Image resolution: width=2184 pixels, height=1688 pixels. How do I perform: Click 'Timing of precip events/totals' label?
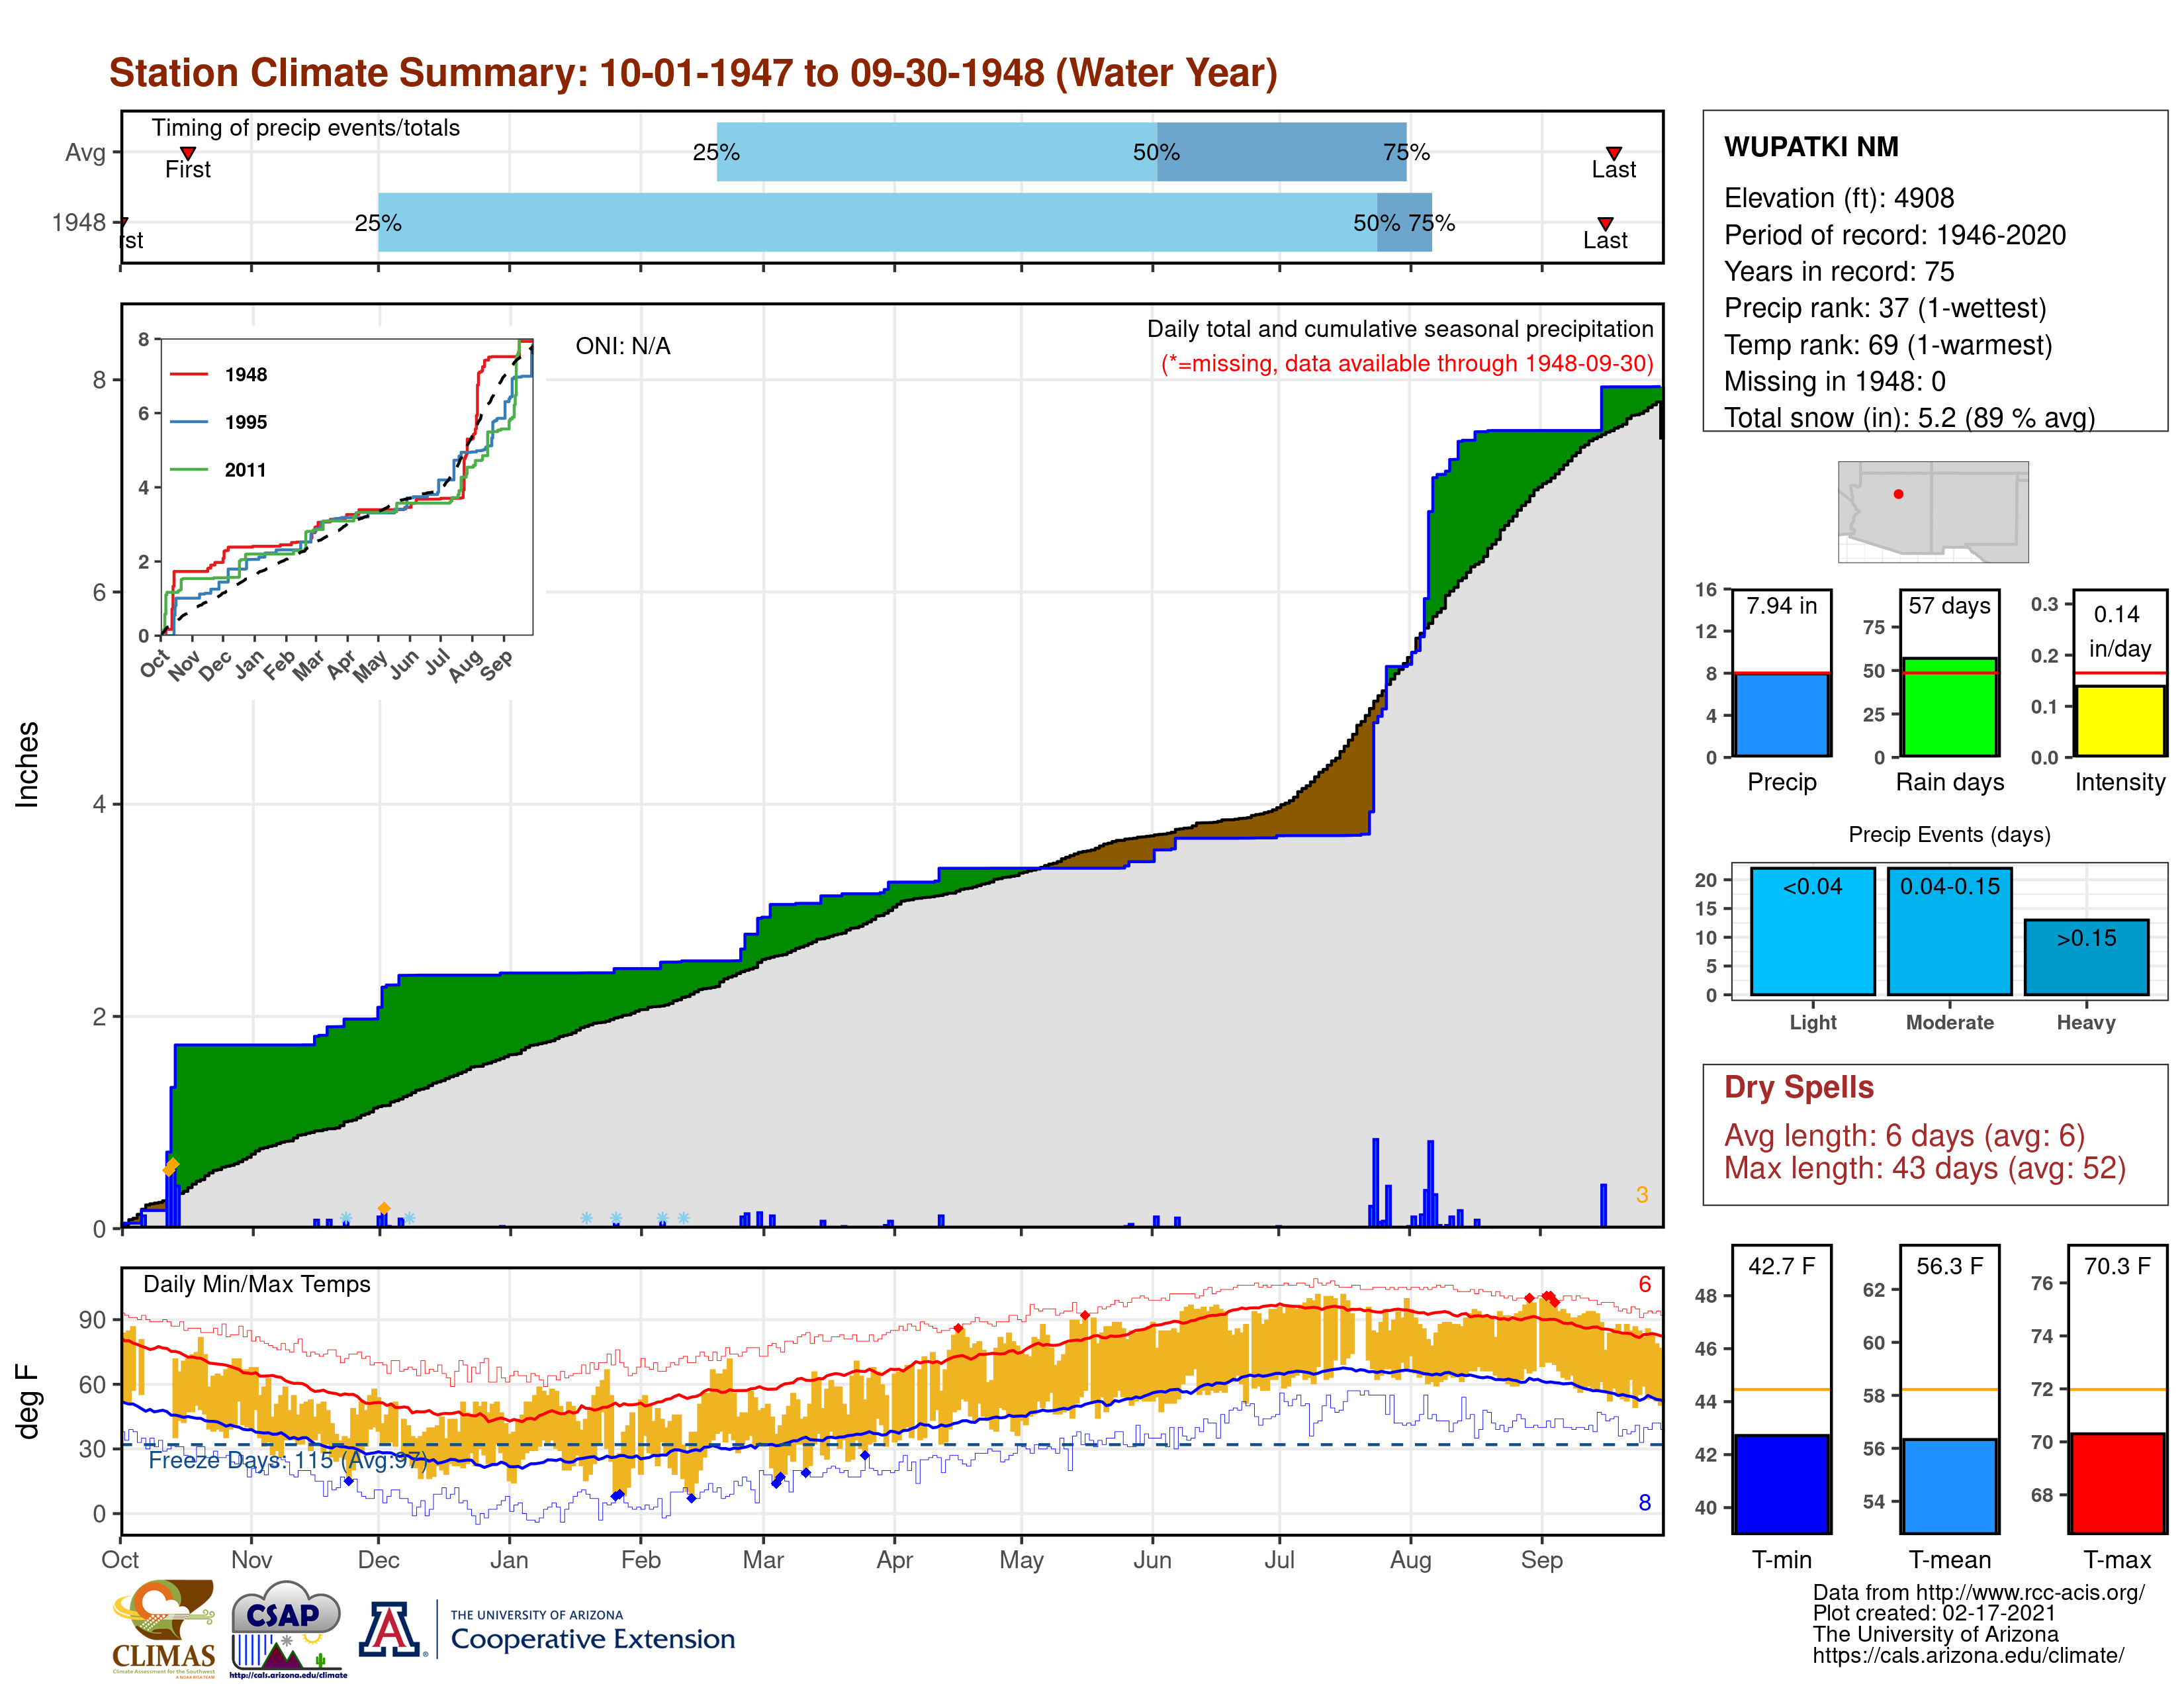coord(306,128)
